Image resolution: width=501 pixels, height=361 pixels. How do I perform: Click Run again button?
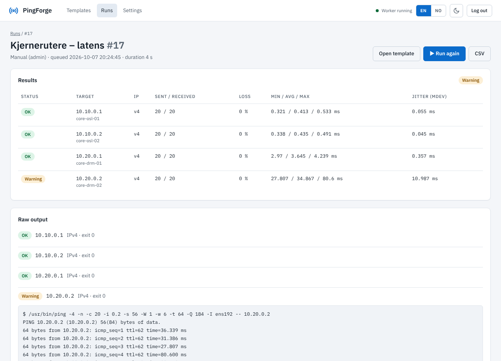pyautogui.click(x=444, y=54)
